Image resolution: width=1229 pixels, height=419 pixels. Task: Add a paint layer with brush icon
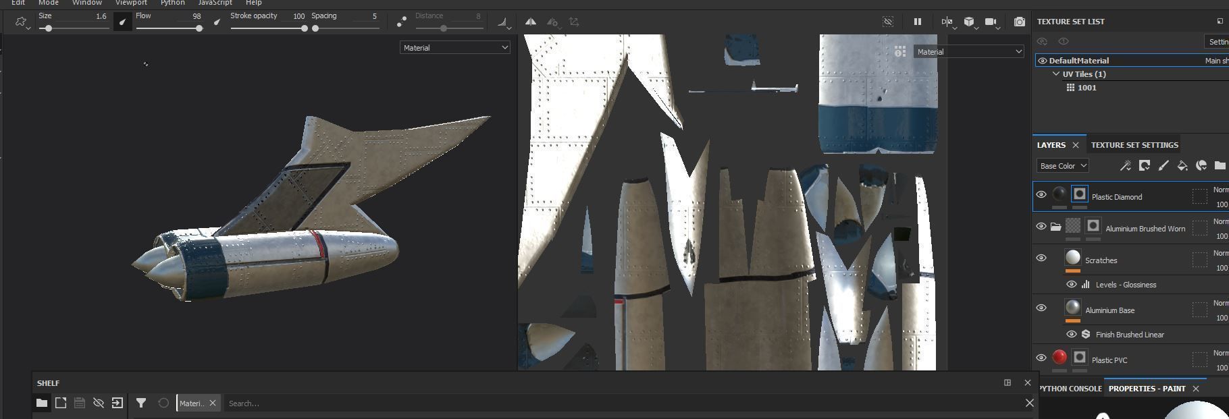click(1163, 165)
